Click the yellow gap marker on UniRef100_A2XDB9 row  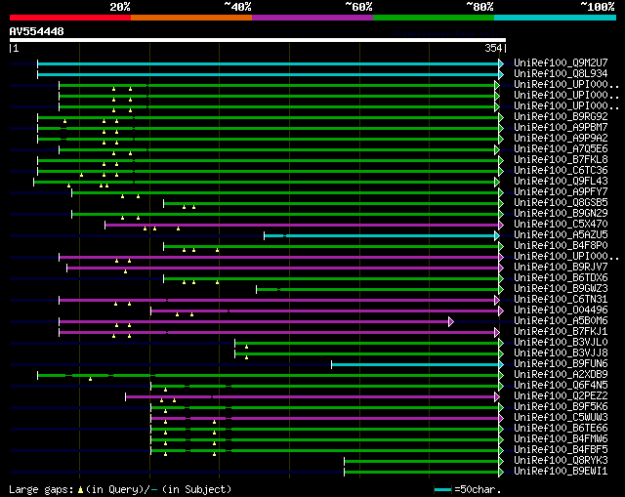[91, 379]
